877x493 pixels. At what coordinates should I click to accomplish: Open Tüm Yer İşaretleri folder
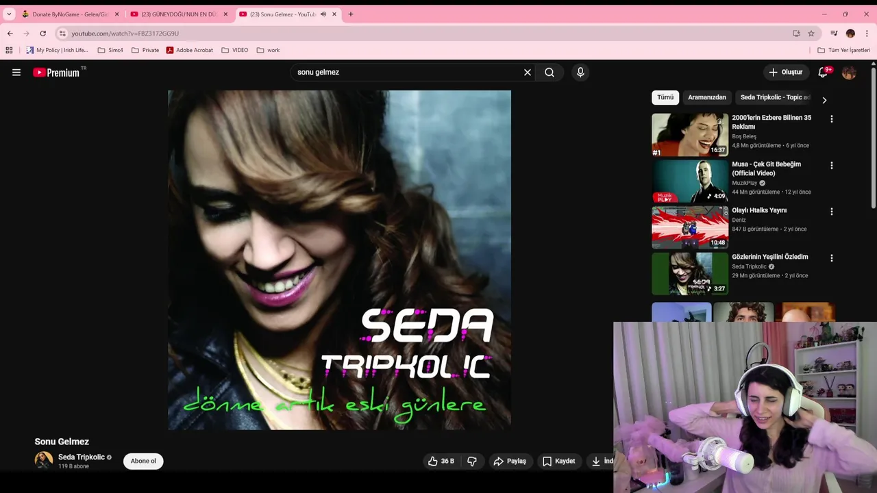click(843, 50)
